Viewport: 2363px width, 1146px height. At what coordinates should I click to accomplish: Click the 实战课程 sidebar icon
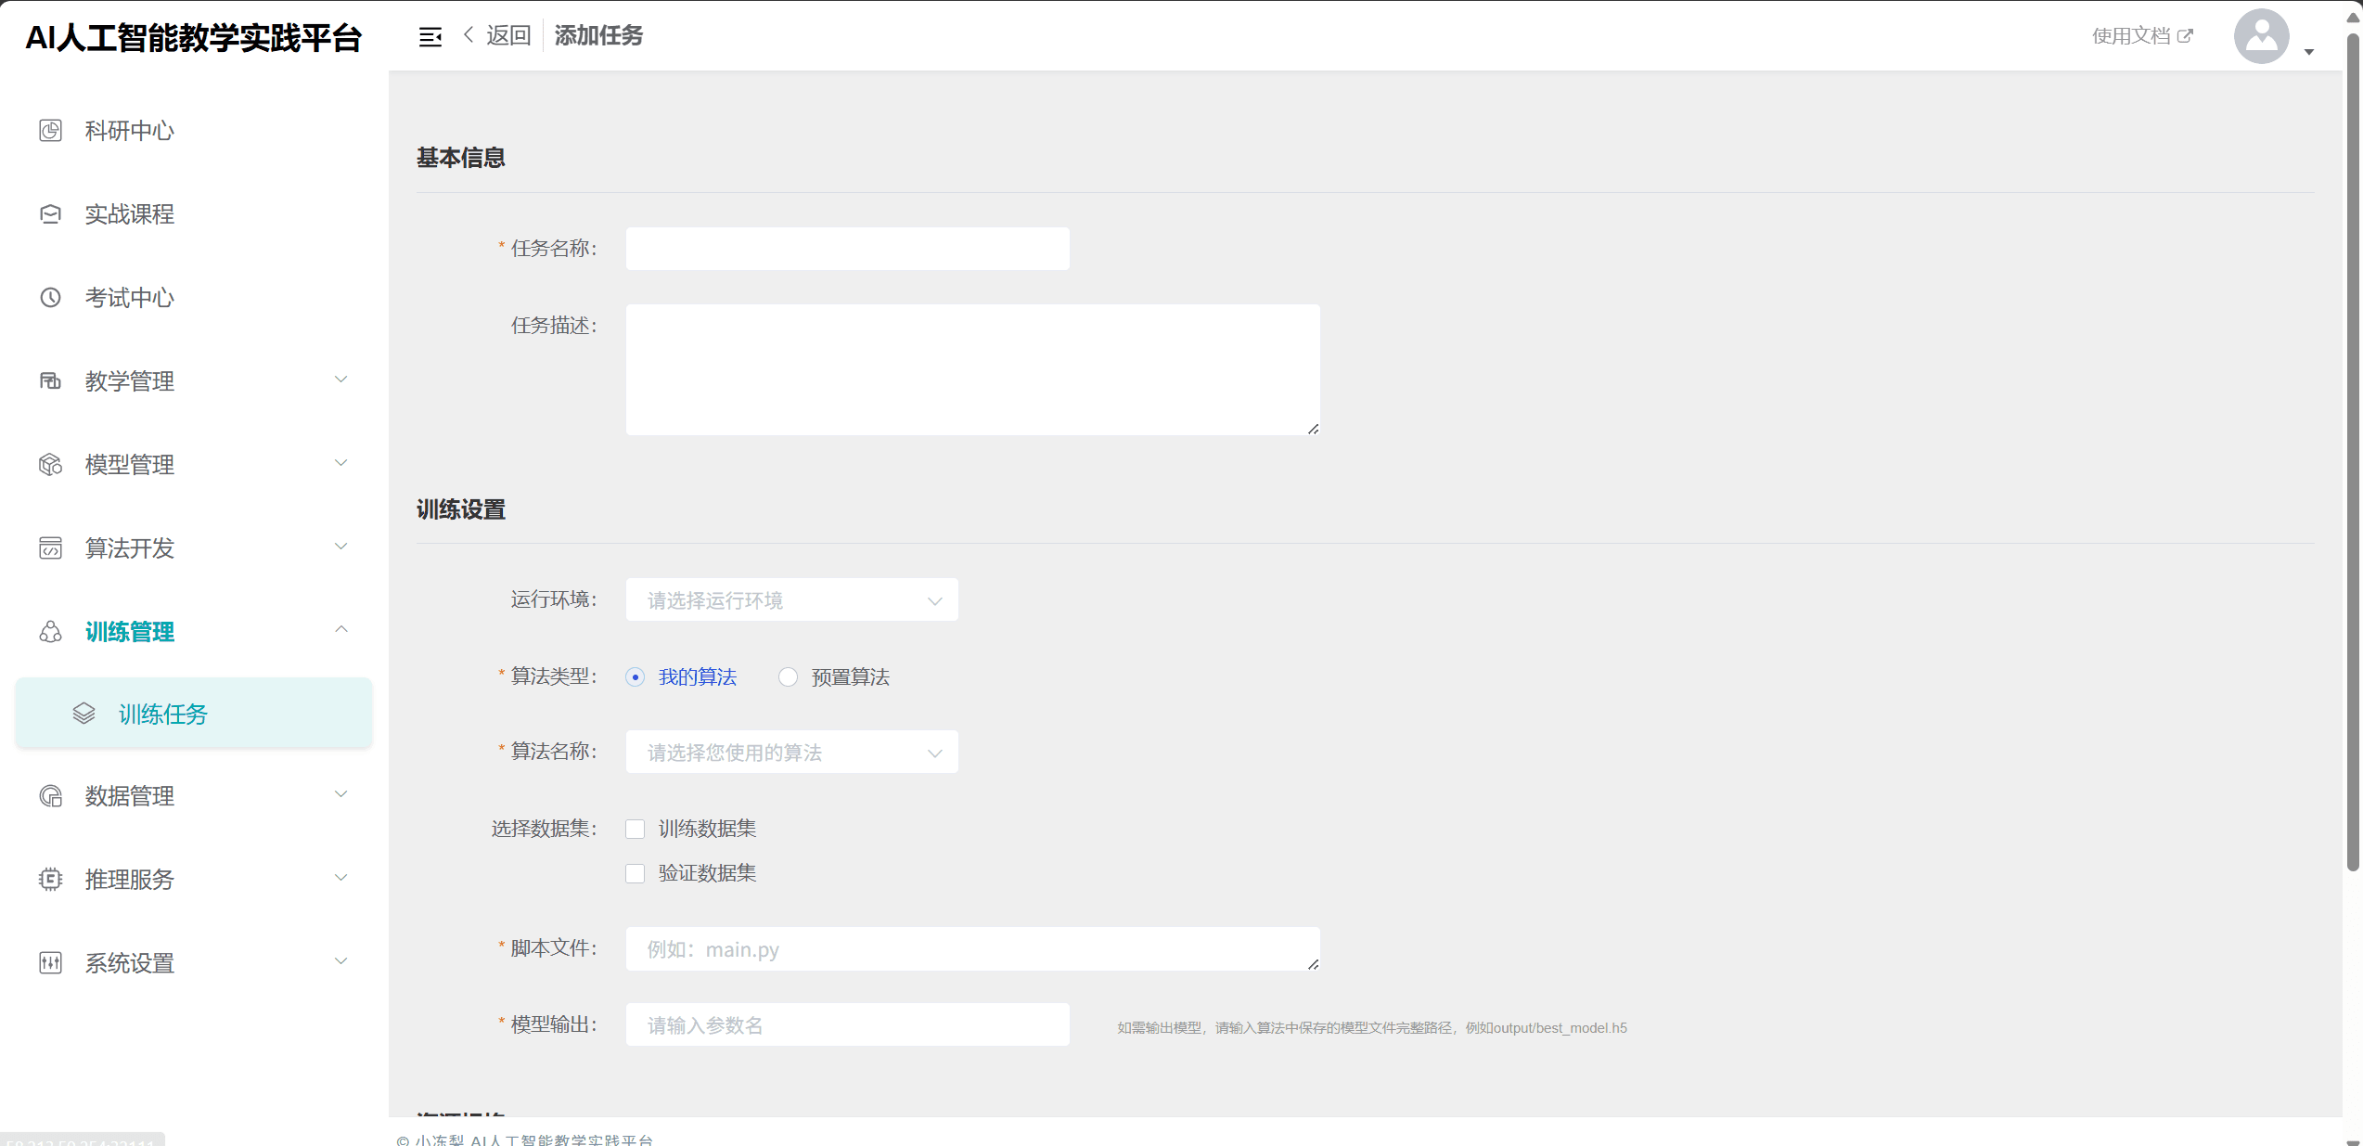[x=51, y=214]
